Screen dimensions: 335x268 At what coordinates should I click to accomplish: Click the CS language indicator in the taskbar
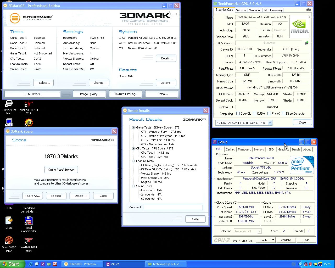click(293, 264)
